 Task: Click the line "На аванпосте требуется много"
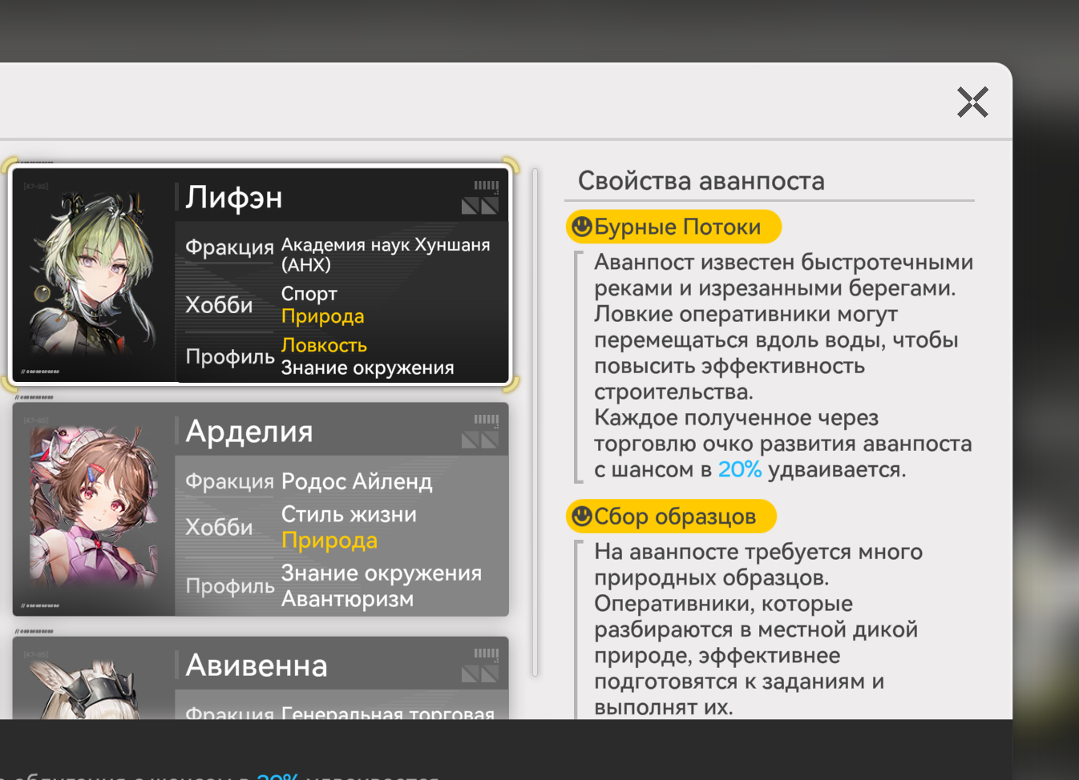click(758, 551)
